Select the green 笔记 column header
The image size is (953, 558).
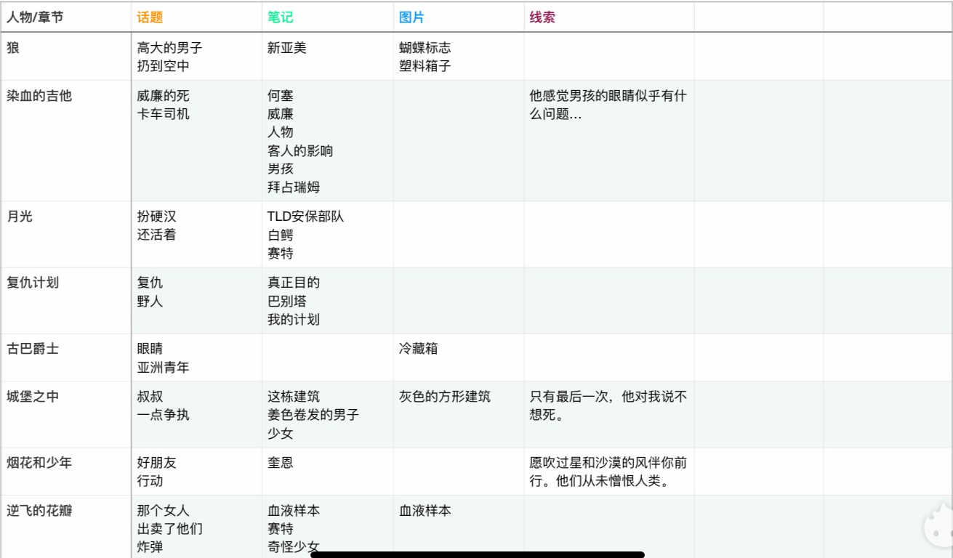(x=281, y=17)
